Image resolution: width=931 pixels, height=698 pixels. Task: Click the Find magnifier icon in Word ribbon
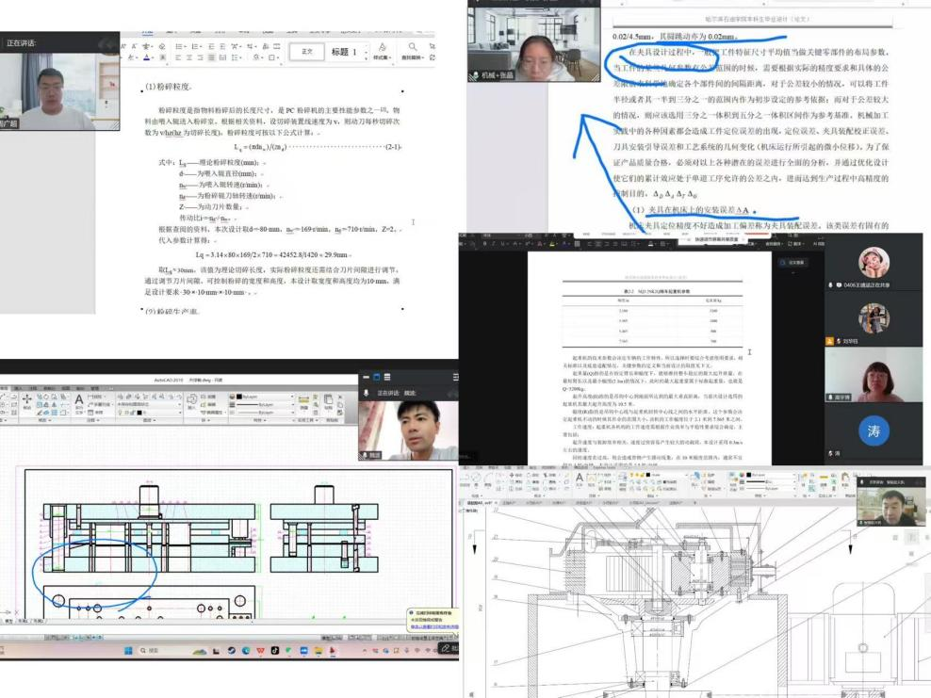pos(413,47)
